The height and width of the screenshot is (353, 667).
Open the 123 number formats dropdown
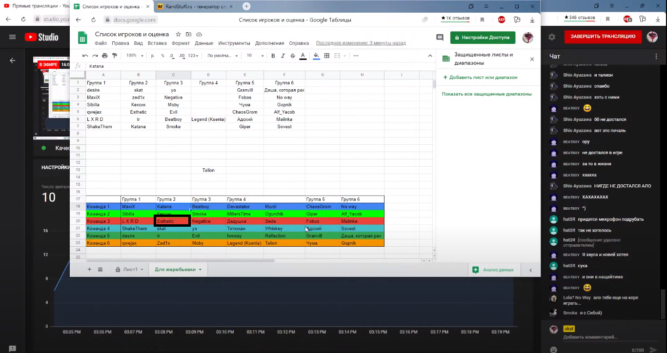click(193, 56)
